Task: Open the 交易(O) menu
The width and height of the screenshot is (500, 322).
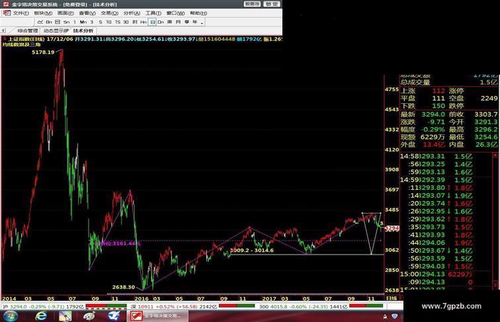Action: coord(109,13)
